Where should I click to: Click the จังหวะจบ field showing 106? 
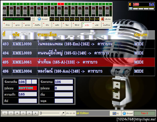(x=64, y=82)
